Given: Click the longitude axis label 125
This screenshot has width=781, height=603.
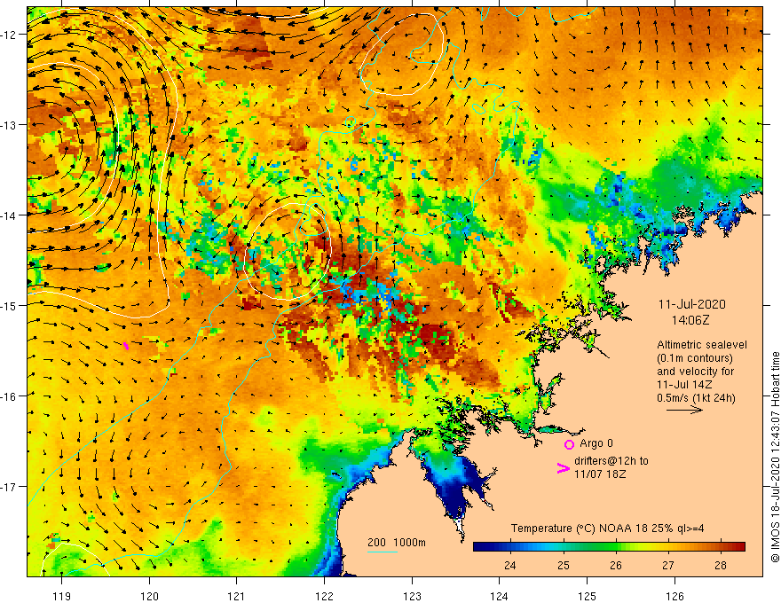Looking at the screenshot, I should [587, 596].
